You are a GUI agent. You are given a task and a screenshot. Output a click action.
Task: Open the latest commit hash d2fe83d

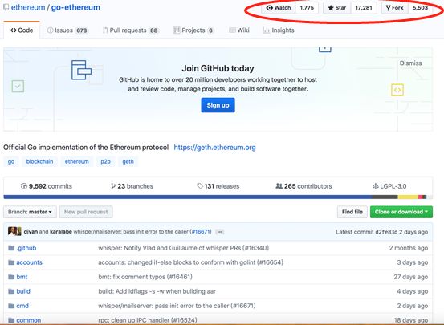pyautogui.click(x=386, y=232)
